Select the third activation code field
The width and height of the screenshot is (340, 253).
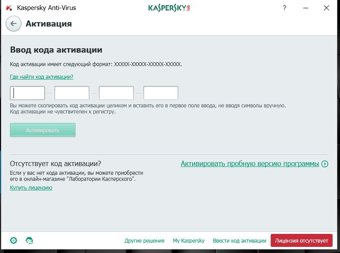(x=116, y=93)
